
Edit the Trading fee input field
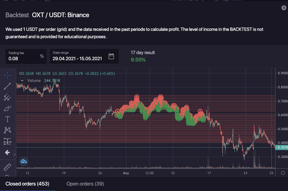23,58
